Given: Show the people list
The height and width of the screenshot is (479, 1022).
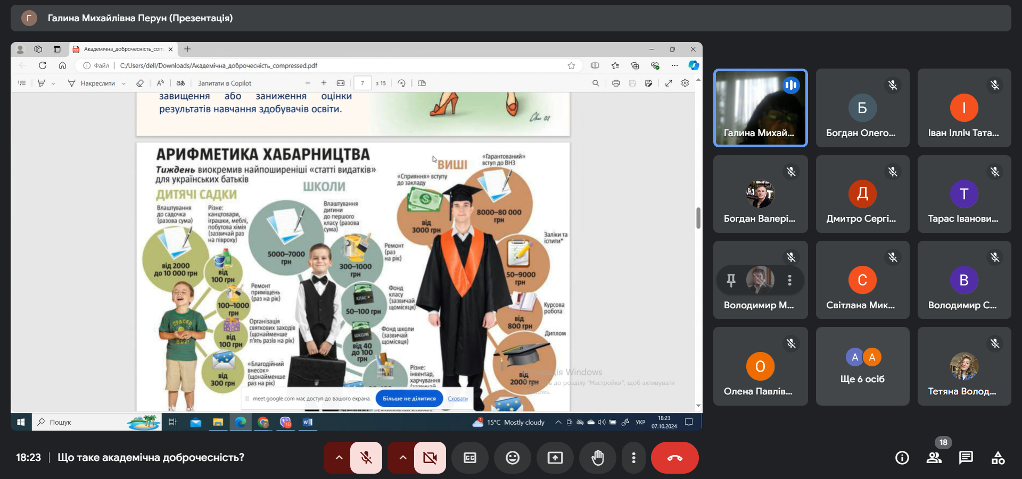Looking at the screenshot, I should tap(934, 458).
